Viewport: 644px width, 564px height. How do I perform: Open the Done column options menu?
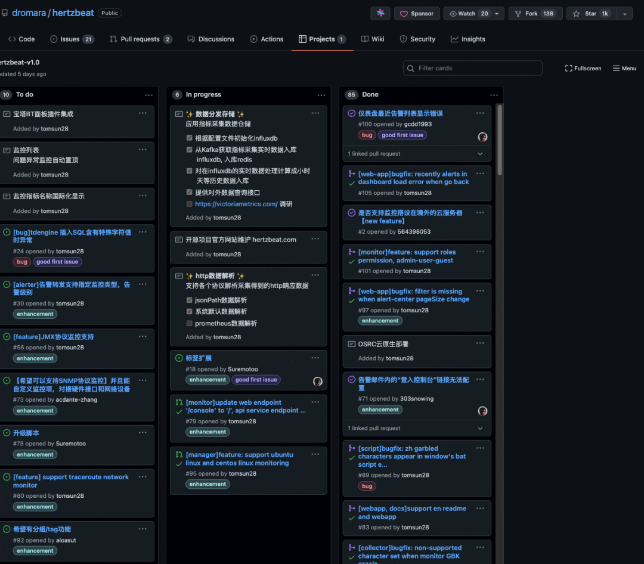tap(494, 95)
